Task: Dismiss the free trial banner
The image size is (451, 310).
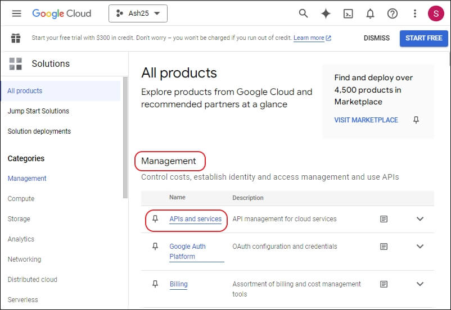Action: pos(377,38)
